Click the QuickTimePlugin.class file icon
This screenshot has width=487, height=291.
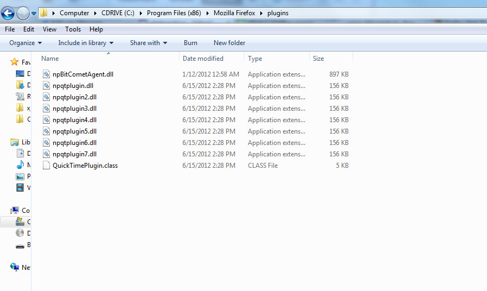pos(47,166)
